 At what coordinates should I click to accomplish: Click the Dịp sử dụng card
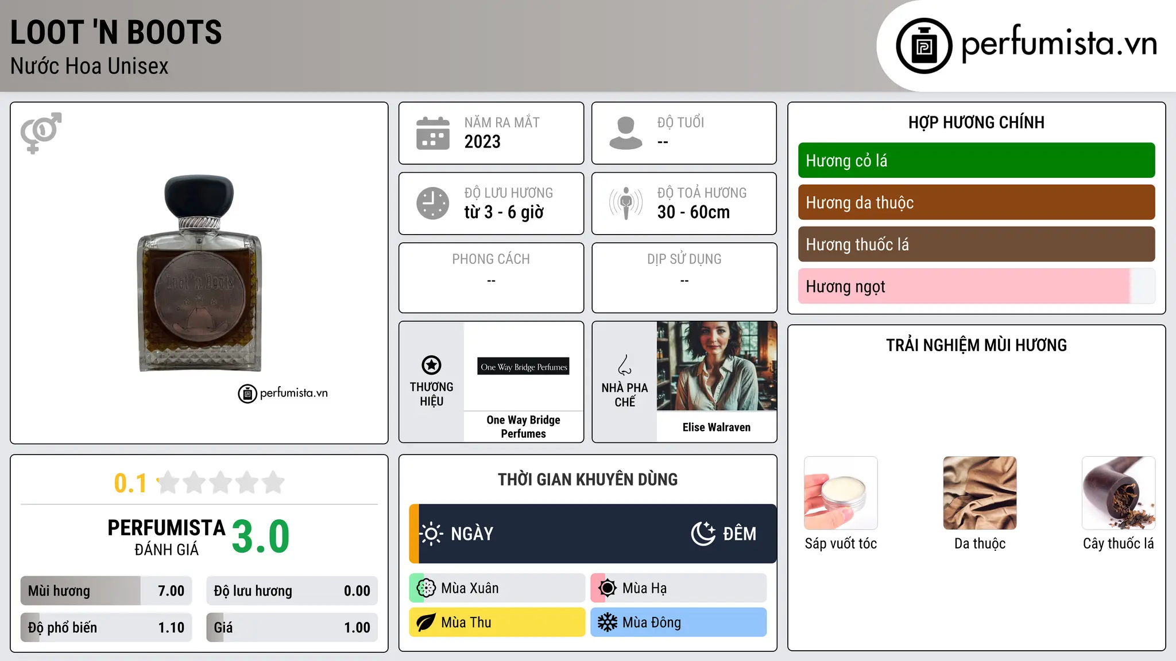pyautogui.click(x=684, y=278)
